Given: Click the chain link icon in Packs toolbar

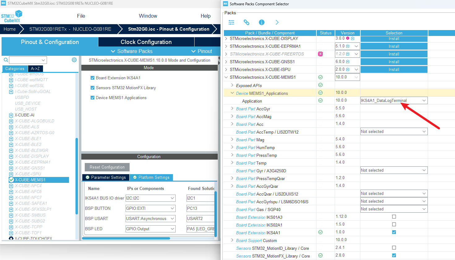Looking at the screenshot, I should click(x=247, y=22).
